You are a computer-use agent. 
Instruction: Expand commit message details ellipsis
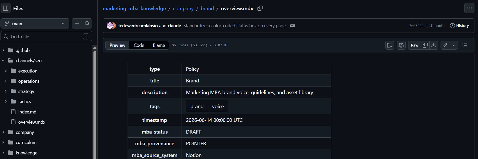click(293, 26)
